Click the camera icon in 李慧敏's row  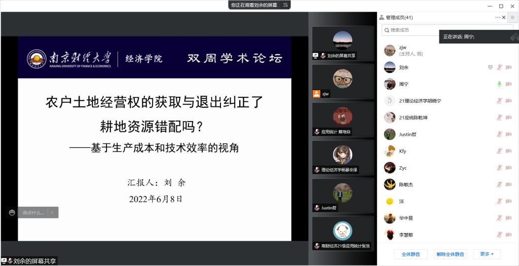tap(508, 235)
